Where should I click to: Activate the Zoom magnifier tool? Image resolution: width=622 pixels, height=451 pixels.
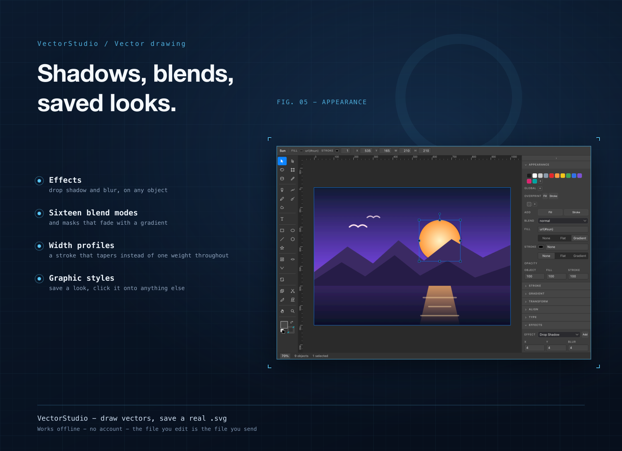[x=293, y=311]
